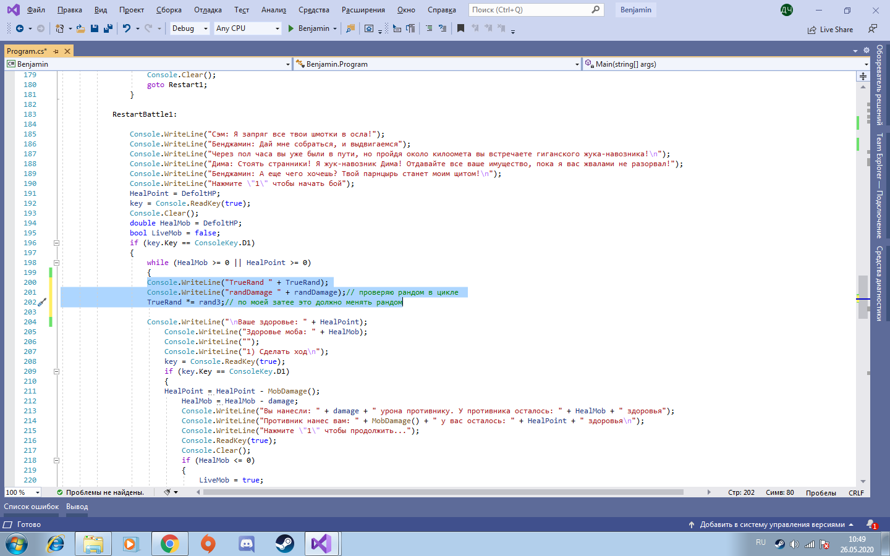Click the Navigate Backward arrow icon
The width and height of the screenshot is (890, 556).
pyautogui.click(x=20, y=28)
